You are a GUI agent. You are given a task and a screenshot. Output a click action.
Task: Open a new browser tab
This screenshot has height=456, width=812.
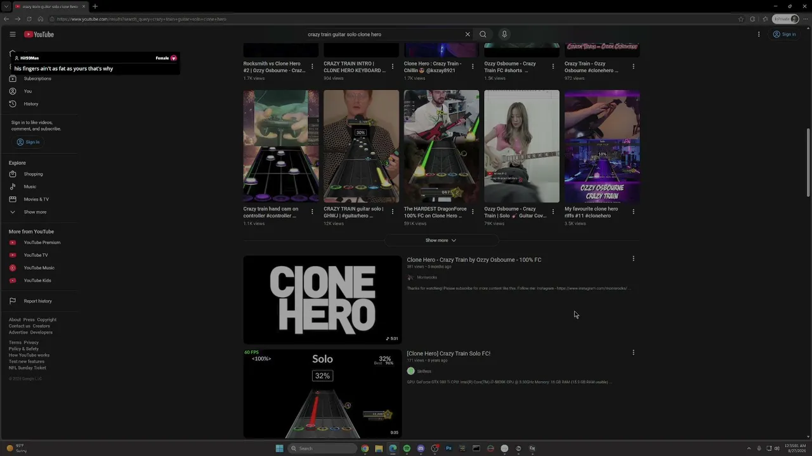[95, 6]
